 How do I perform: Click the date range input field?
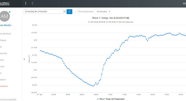tap(45, 12)
